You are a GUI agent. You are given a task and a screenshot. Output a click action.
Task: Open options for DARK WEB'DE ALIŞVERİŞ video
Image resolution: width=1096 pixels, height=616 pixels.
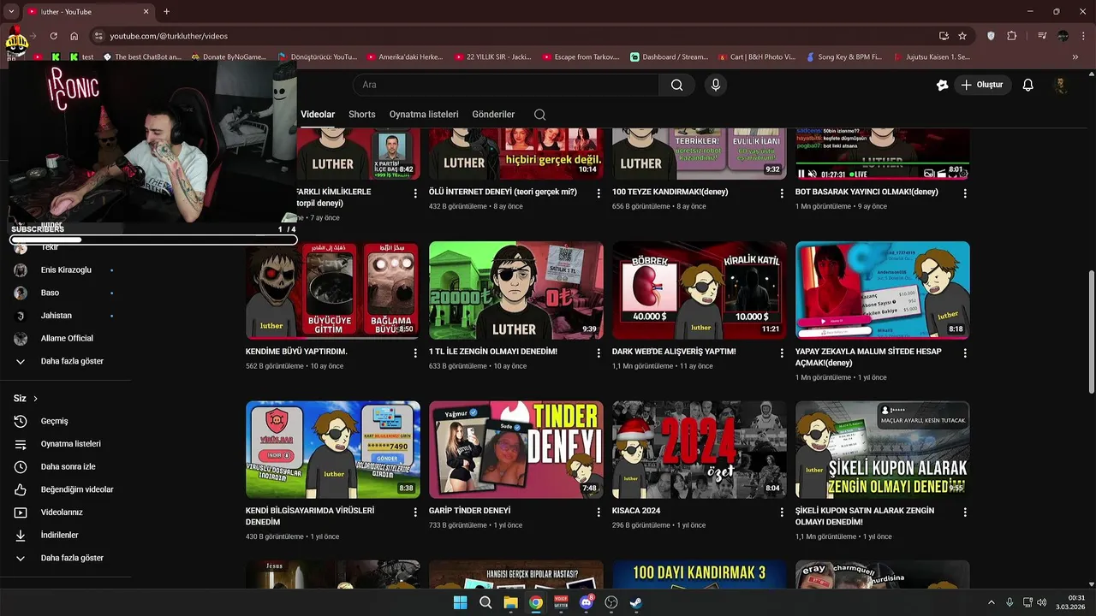782,352
